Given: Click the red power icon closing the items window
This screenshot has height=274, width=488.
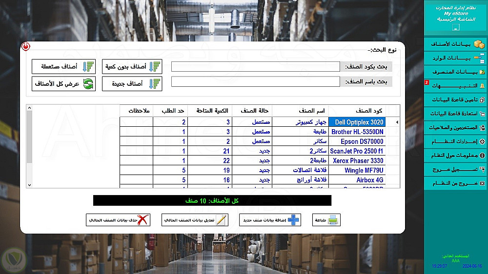Looking at the screenshot, I should [x=25, y=47].
